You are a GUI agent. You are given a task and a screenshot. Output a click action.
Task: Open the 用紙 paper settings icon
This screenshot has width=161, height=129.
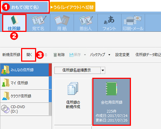click(x=62, y=23)
